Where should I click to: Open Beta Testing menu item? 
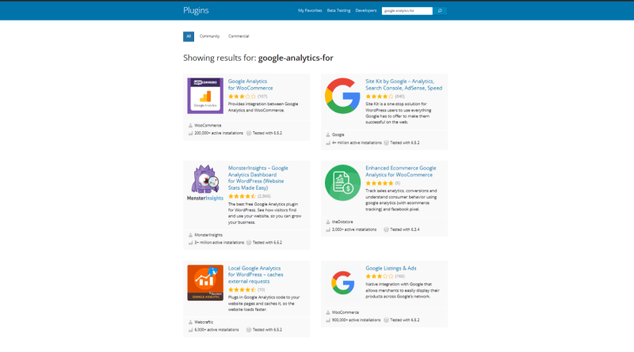coord(338,10)
